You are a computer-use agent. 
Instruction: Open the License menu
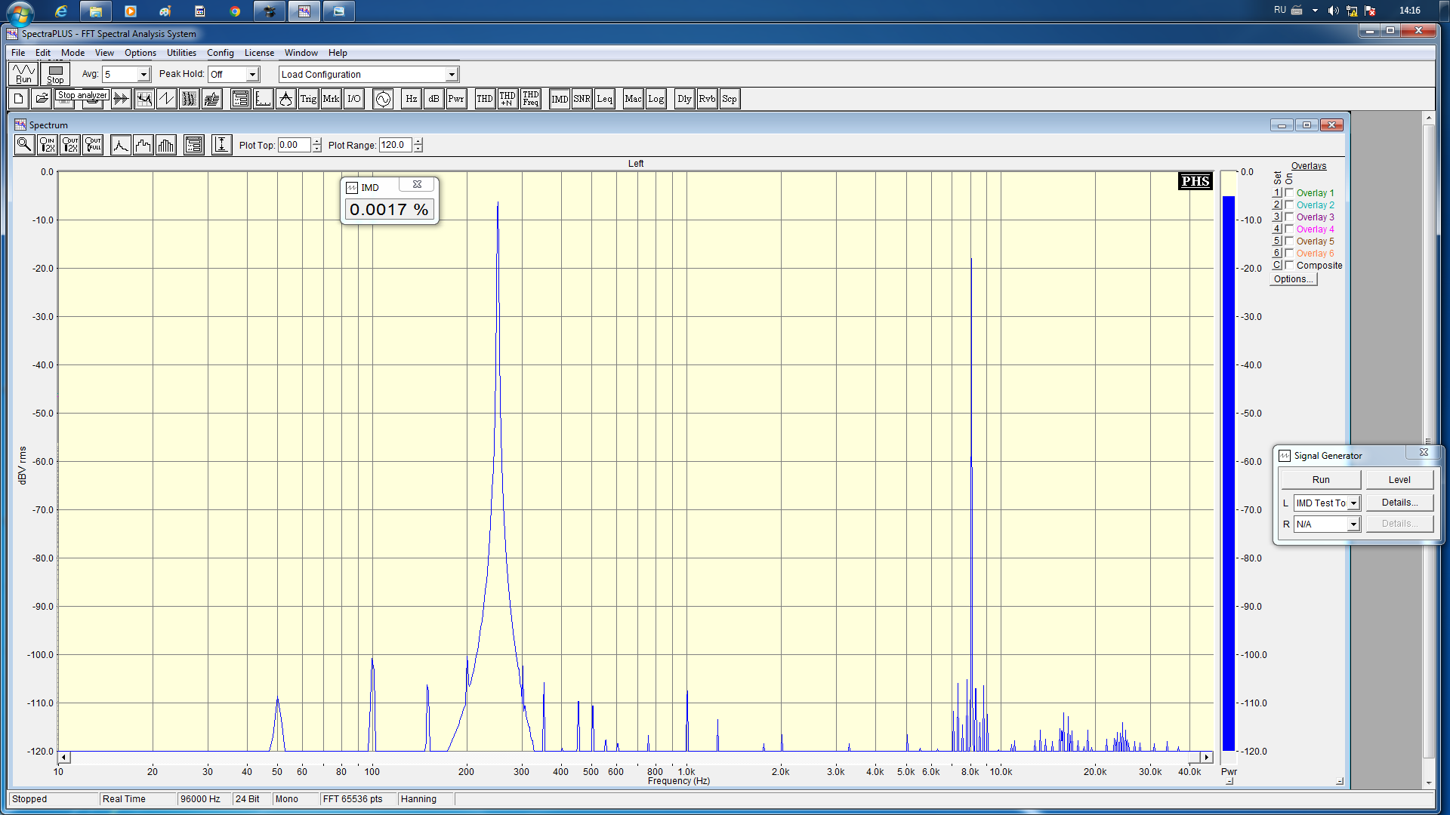[x=259, y=53]
